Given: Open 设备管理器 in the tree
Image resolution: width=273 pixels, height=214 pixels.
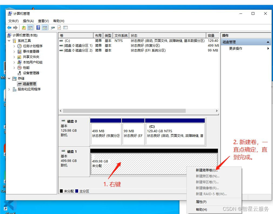Looking at the screenshot, I should (31, 73).
